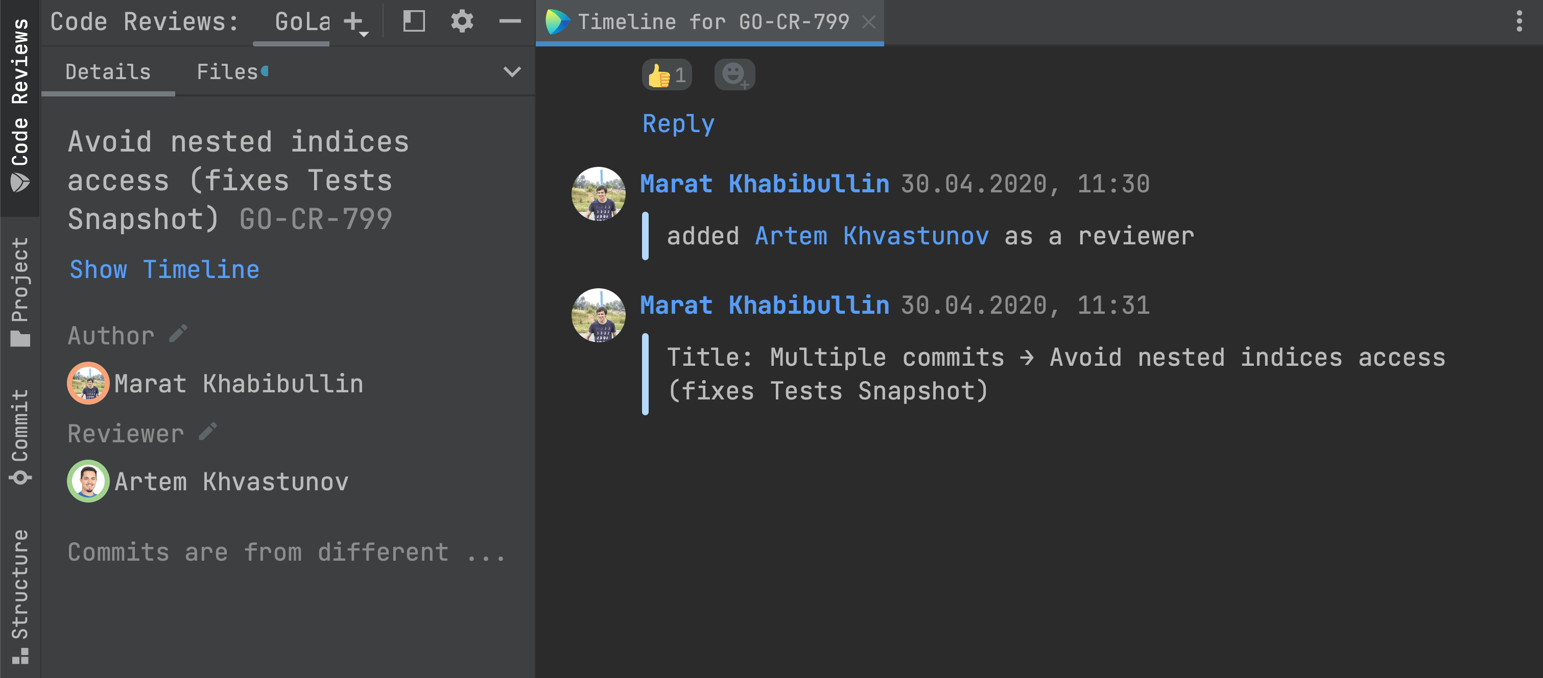Select the Details tab
This screenshot has width=1543, height=678.
pos(108,72)
